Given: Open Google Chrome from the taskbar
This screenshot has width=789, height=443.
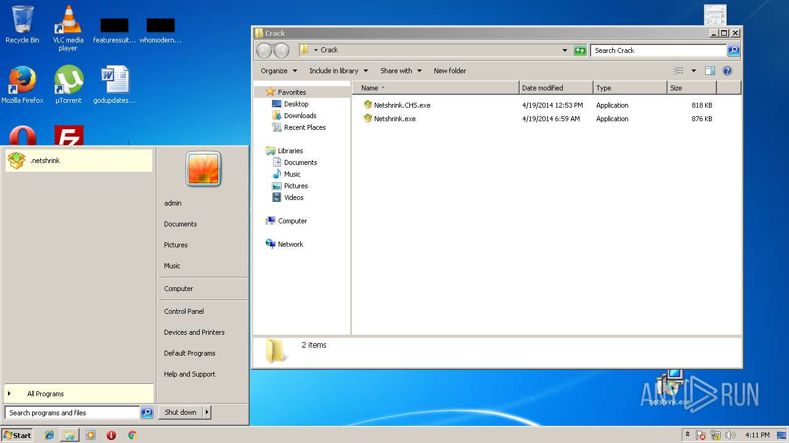Looking at the screenshot, I should 132,435.
